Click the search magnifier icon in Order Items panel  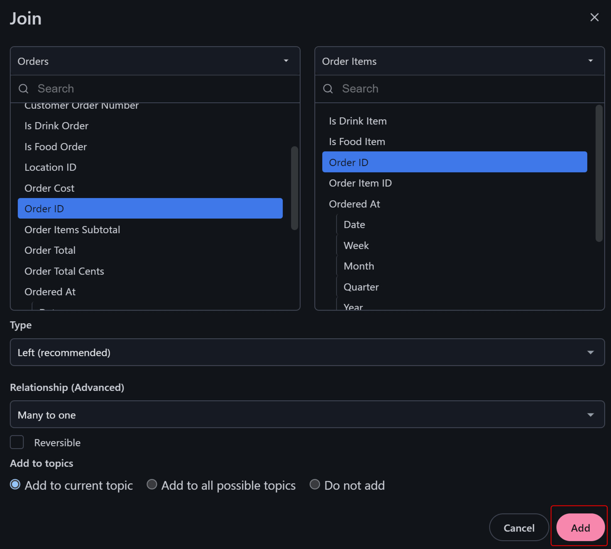[328, 89]
